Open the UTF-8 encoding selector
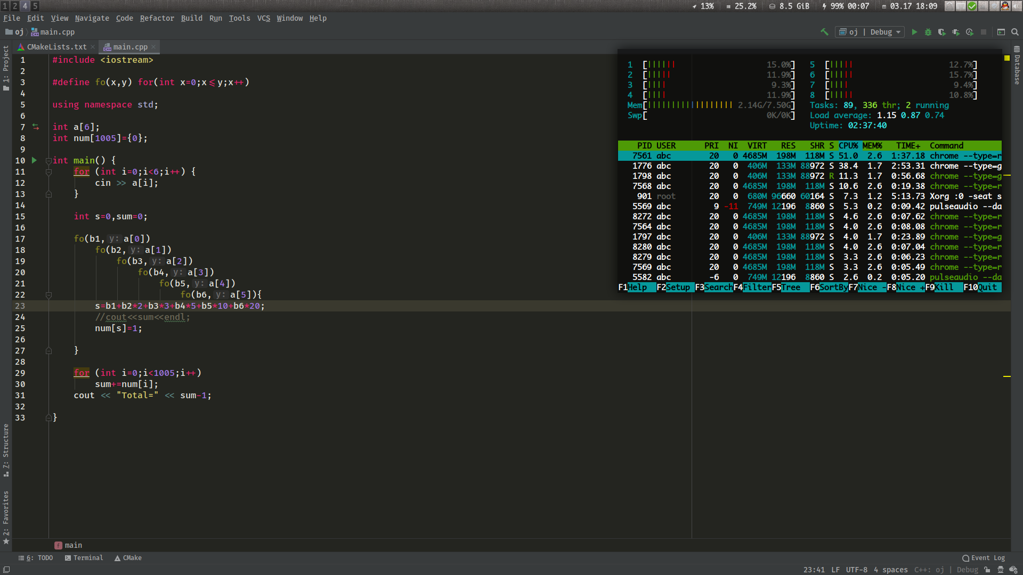1023x575 pixels. 856,570
